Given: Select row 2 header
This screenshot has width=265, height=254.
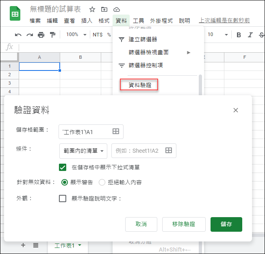Looking at the screenshot, I should [9, 75].
